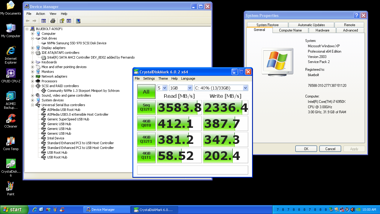The image size is (380, 214).
Task: Expand the Processors node
Action: (33, 81)
